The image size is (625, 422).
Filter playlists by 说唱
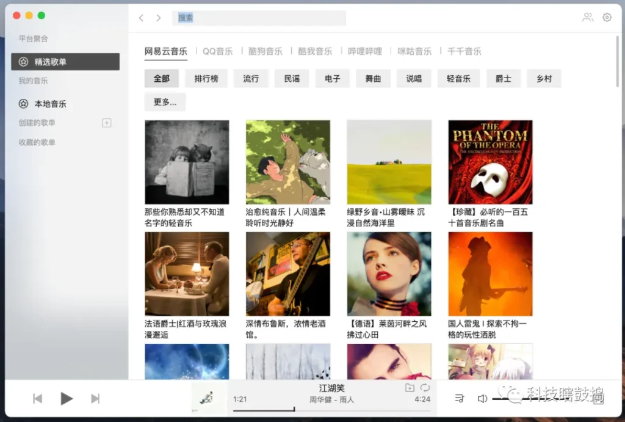(x=414, y=79)
